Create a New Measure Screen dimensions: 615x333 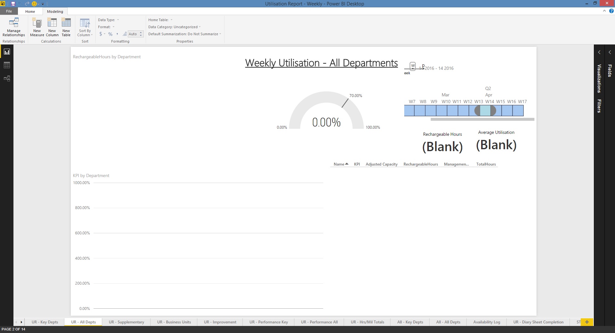click(37, 28)
